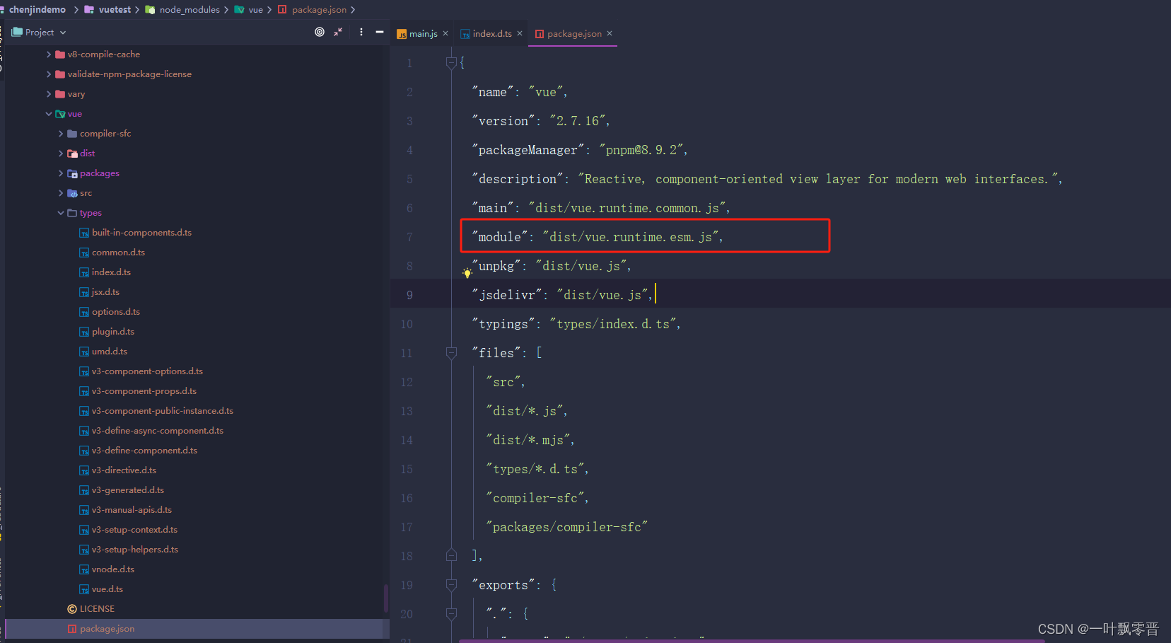The width and height of the screenshot is (1171, 643).
Task: Open v3-define-component.d.ts file
Action: coord(144,451)
